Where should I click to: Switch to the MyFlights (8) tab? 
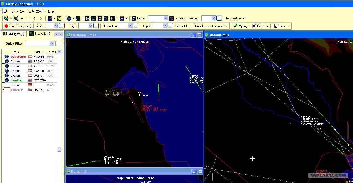13,34
